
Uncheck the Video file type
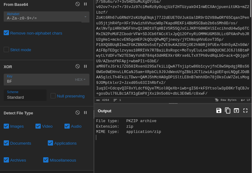38,126
